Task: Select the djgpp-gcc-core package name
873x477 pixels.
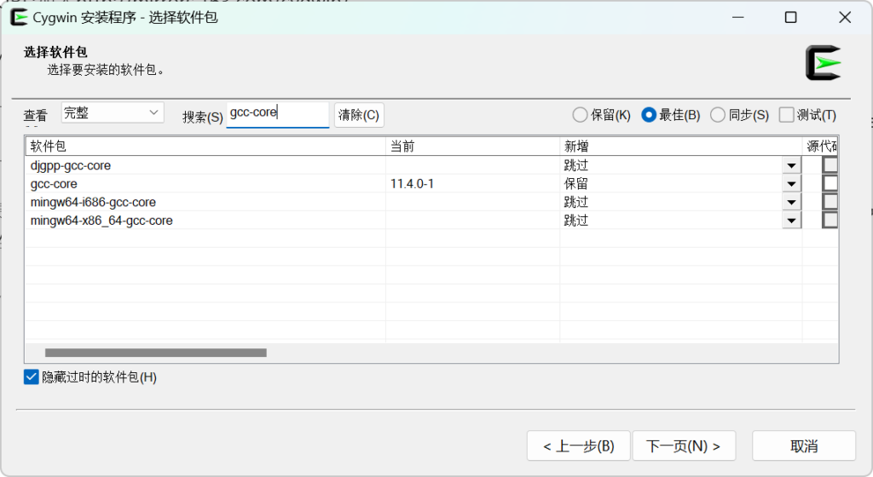Action: point(71,165)
